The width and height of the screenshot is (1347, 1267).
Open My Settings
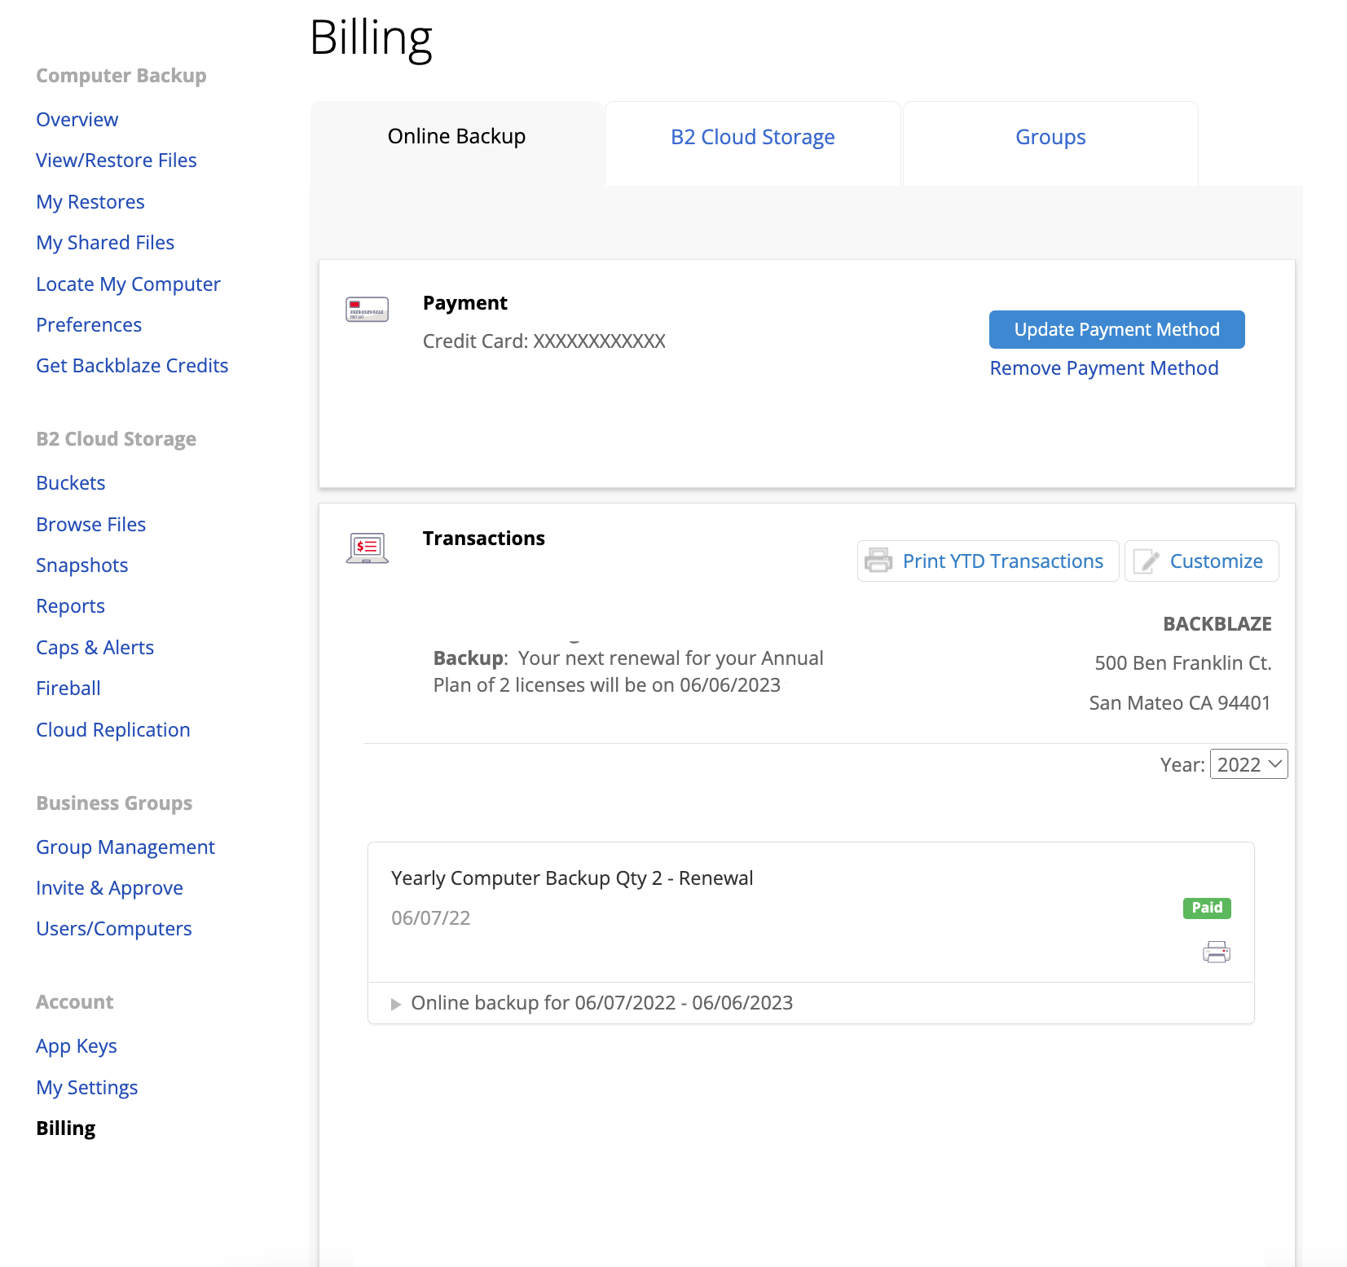pyautogui.click(x=87, y=1088)
